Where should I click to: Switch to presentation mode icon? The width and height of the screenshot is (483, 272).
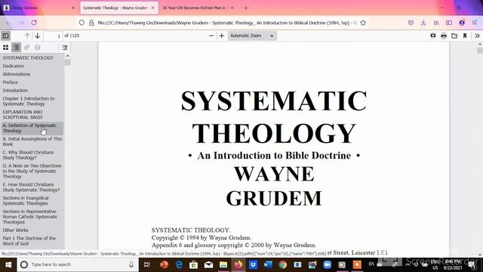[433, 36]
